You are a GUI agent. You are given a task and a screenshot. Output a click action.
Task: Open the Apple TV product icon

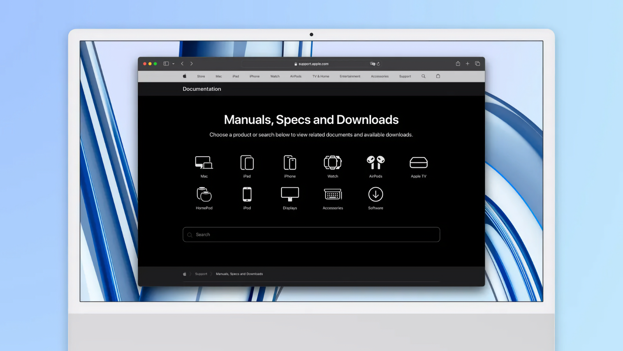419,162
